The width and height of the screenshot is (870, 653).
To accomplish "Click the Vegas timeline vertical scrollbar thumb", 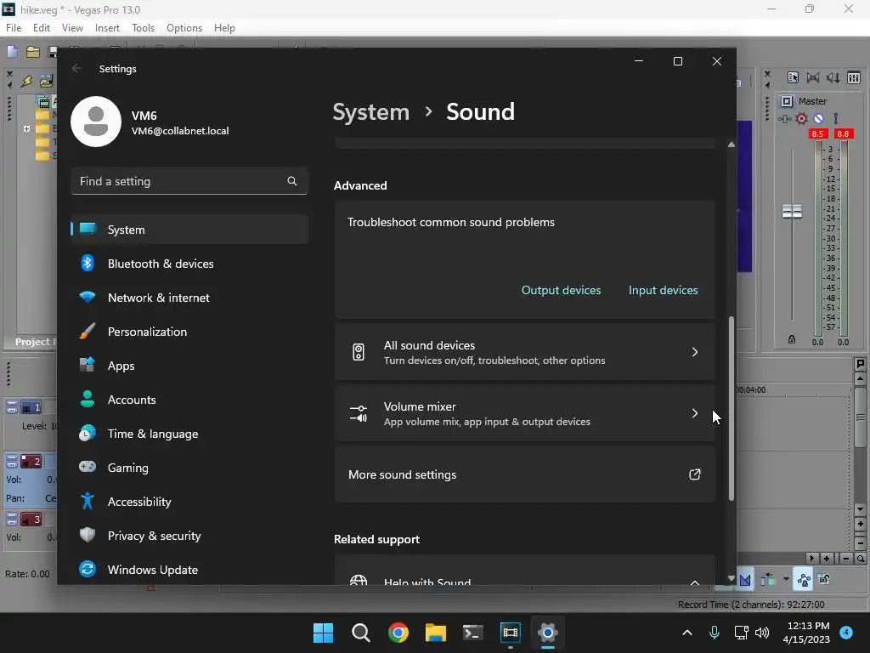I will coord(860,417).
